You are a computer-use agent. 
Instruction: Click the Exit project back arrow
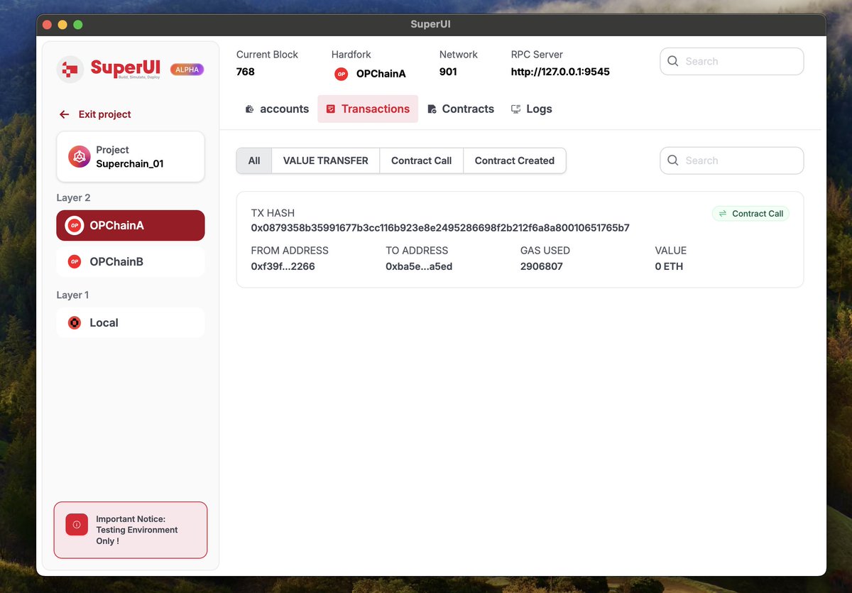point(65,114)
